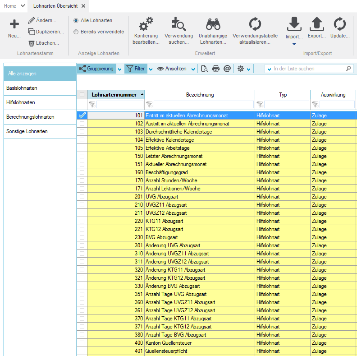
Task: Click the print icon in list toolbar
Action: 216,69
